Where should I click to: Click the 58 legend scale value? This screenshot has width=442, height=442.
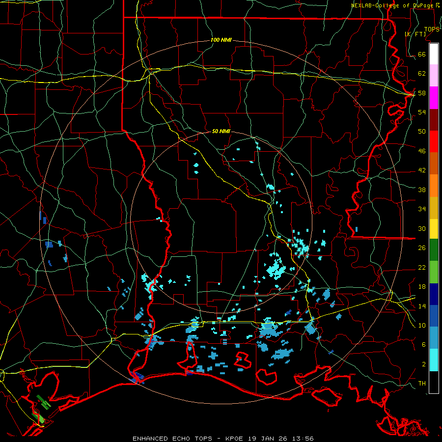click(x=422, y=93)
